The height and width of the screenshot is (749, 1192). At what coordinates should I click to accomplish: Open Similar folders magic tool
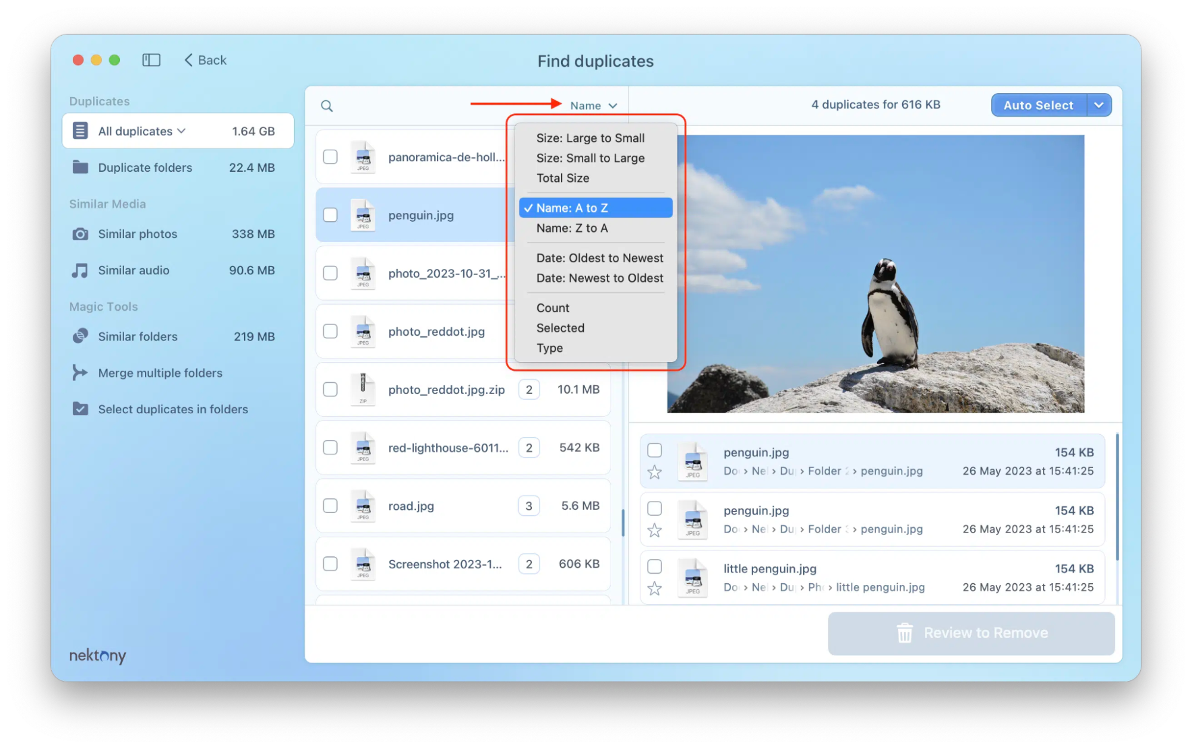[x=137, y=336]
